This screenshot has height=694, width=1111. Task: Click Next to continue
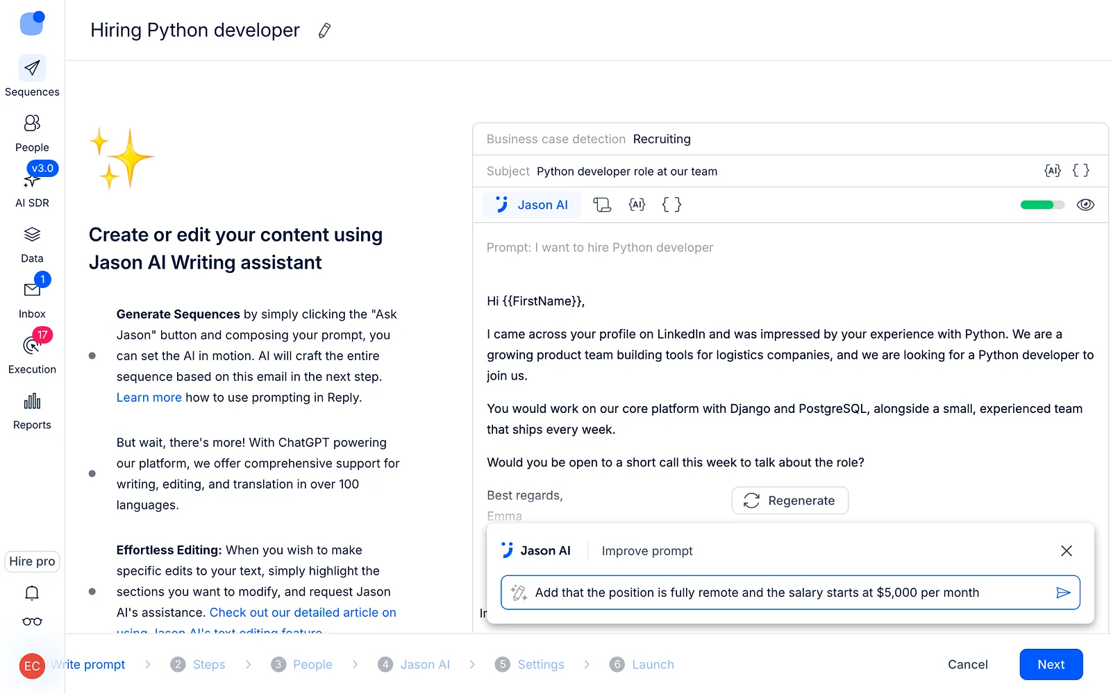point(1051,665)
